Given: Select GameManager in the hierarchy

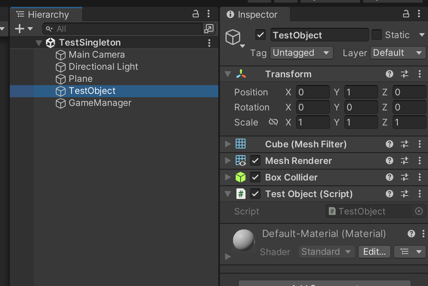Looking at the screenshot, I should pos(100,103).
